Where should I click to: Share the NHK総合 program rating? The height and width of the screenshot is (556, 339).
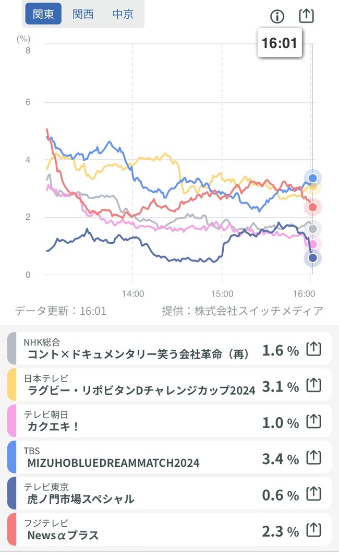pyautogui.click(x=313, y=349)
